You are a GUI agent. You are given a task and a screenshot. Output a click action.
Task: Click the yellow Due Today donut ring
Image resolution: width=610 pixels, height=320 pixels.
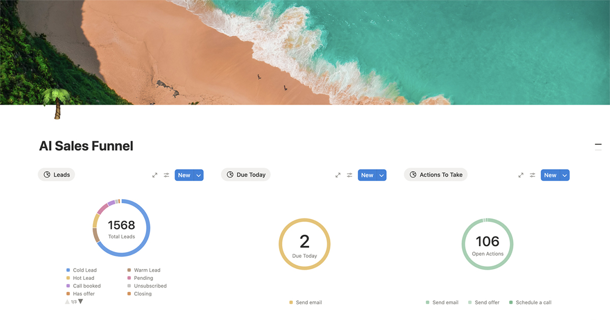304,221
